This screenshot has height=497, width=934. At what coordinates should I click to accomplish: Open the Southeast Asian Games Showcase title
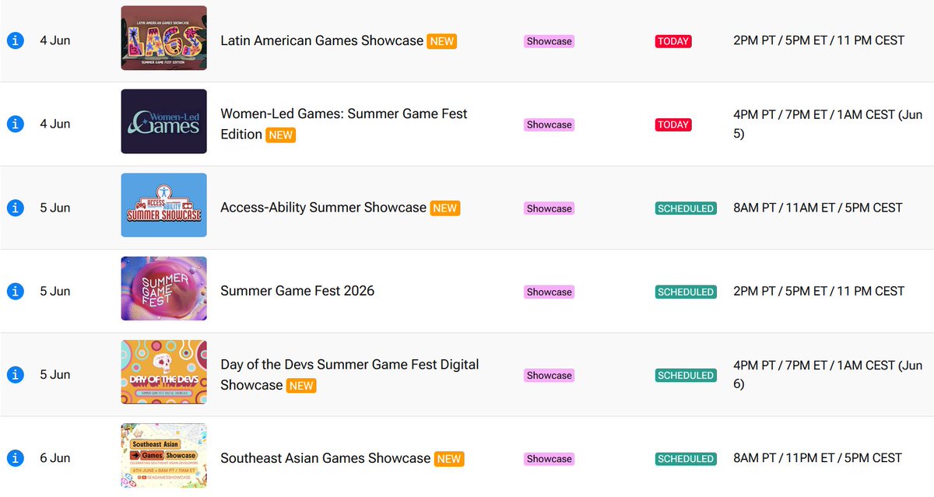(x=325, y=458)
